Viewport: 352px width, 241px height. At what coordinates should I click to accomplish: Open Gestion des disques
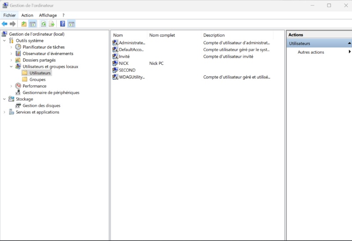coord(41,106)
